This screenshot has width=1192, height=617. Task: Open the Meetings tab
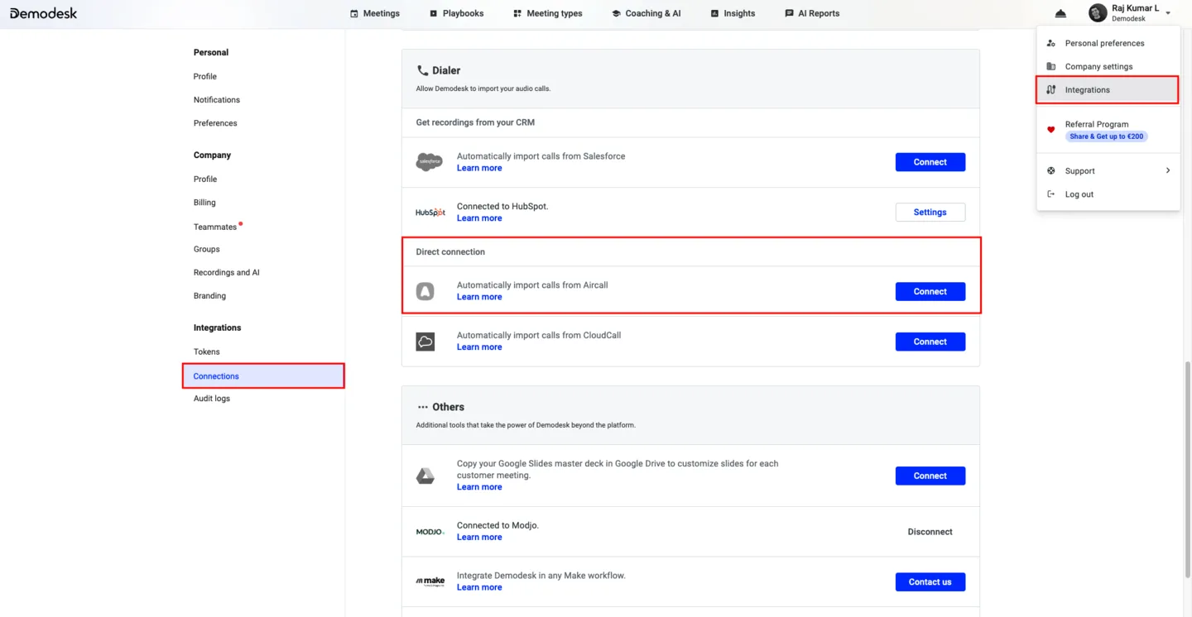click(x=374, y=13)
